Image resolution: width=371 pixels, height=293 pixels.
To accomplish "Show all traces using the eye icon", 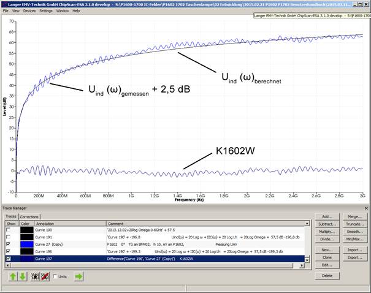I will pos(36,276).
